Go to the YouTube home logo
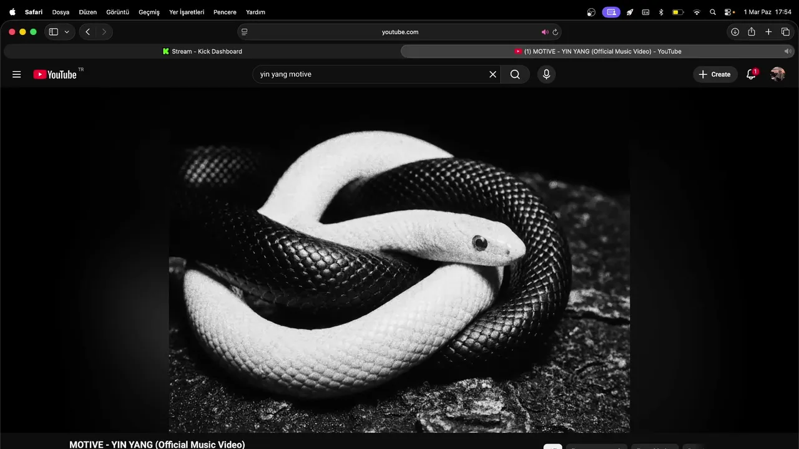The height and width of the screenshot is (449, 799). click(x=55, y=74)
